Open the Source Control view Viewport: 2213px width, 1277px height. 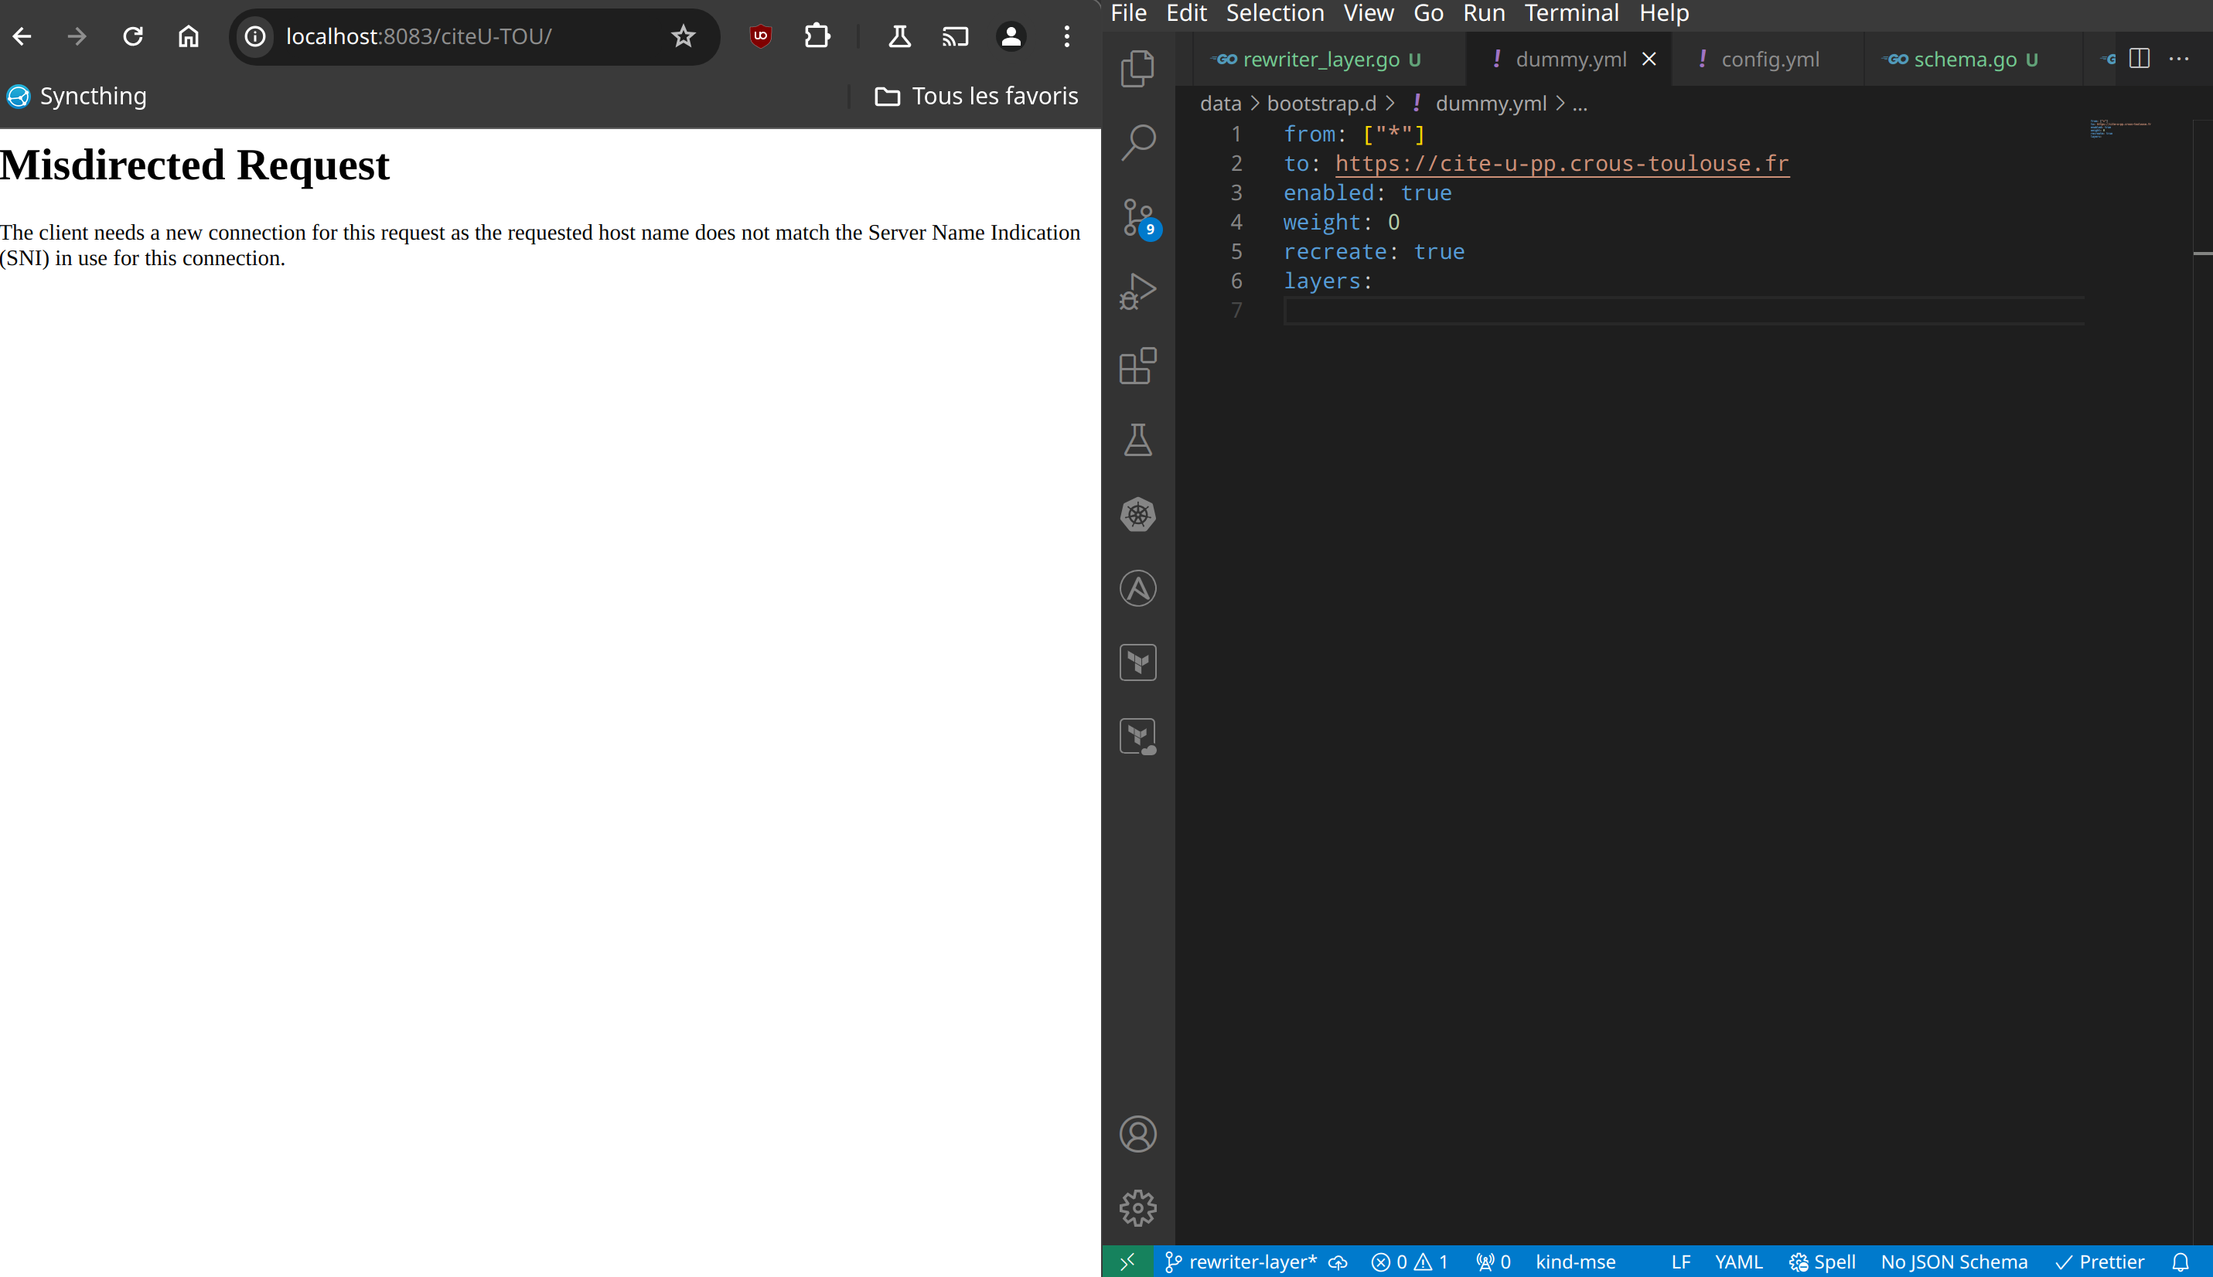[1137, 216]
